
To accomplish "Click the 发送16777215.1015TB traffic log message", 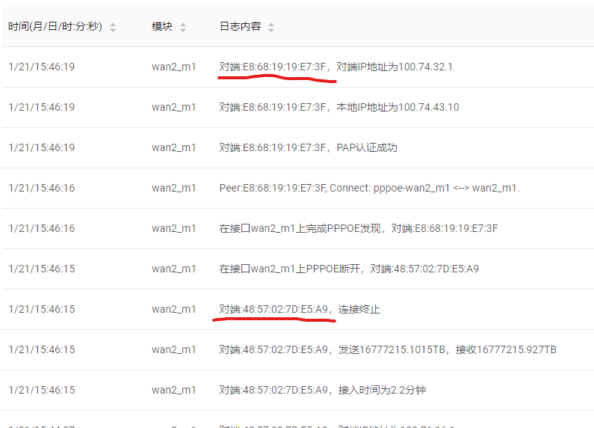I will (x=387, y=349).
